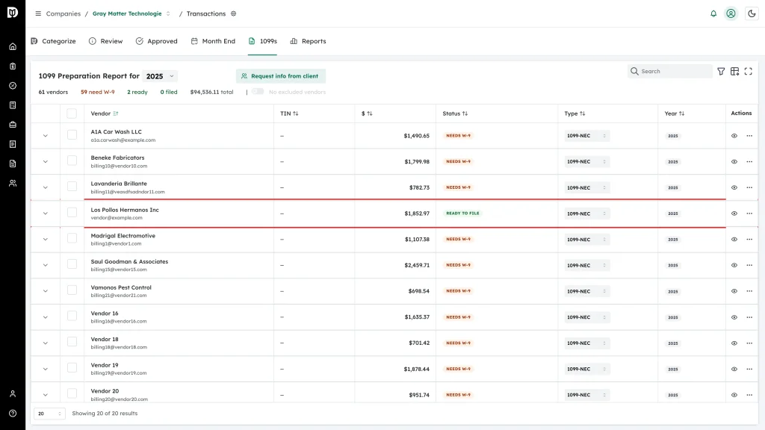Open more actions for Los Pollos Hermanos Inc
The image size is (765, 430).
[749, 214]
